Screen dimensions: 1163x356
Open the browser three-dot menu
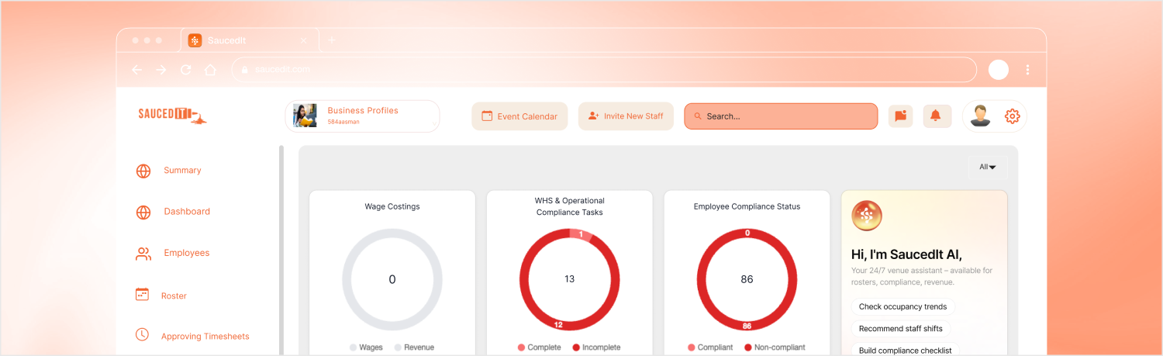click(1027, 70)
